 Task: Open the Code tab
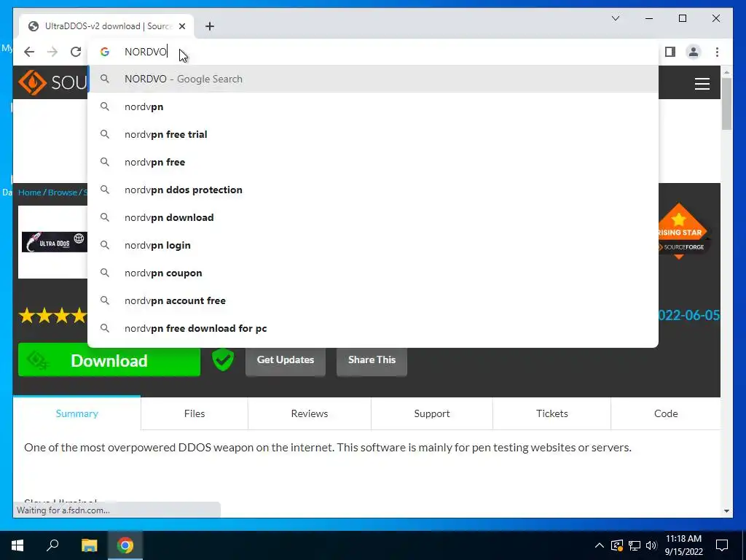coord(666,413)
